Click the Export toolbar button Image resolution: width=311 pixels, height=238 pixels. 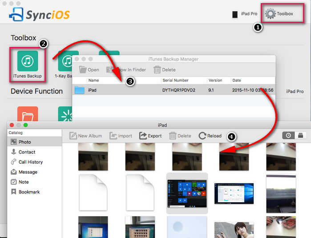point(150,136)
